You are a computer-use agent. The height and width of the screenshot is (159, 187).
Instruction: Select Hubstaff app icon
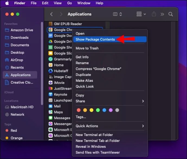click(x=50, y=71)
